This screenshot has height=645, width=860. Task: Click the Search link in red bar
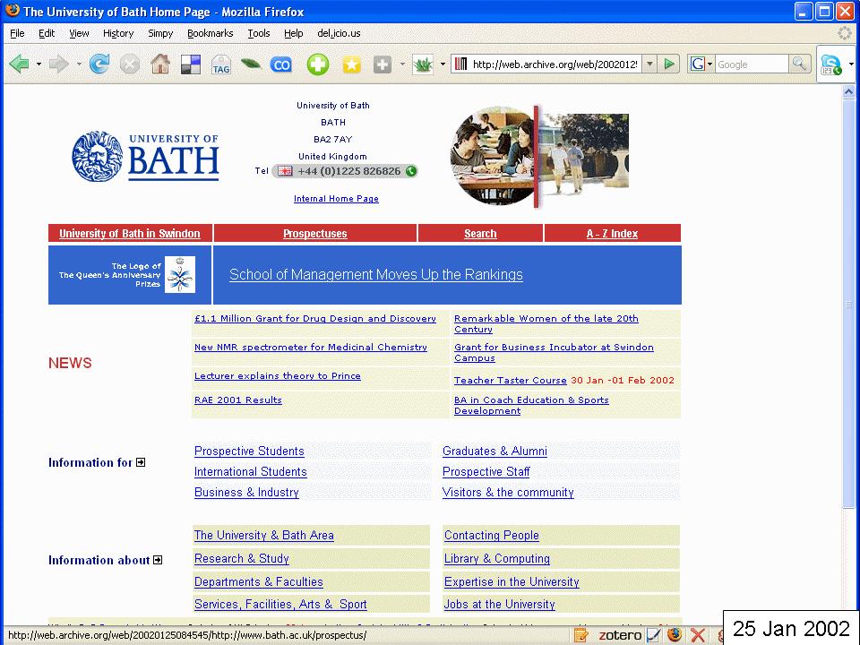[480, 234]
